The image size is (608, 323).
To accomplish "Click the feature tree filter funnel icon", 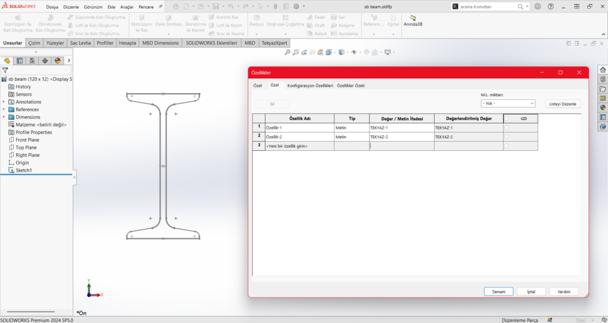I will click(5, 70).
